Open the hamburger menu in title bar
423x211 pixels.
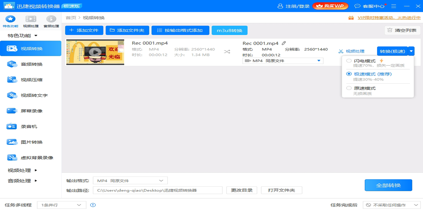point(394,6)
